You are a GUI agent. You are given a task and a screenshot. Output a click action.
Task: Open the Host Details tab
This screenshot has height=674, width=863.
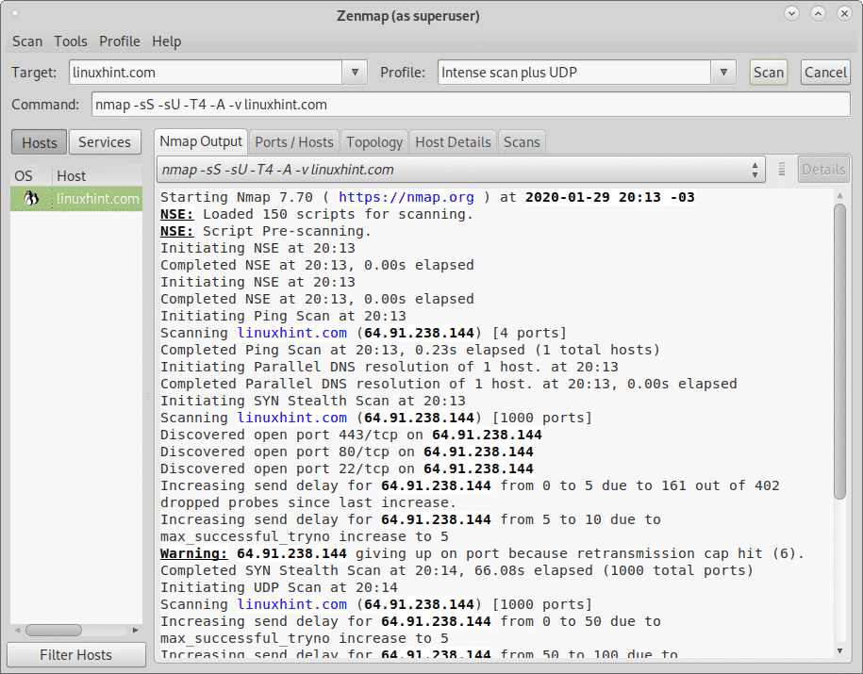click(x=453, y=142)
